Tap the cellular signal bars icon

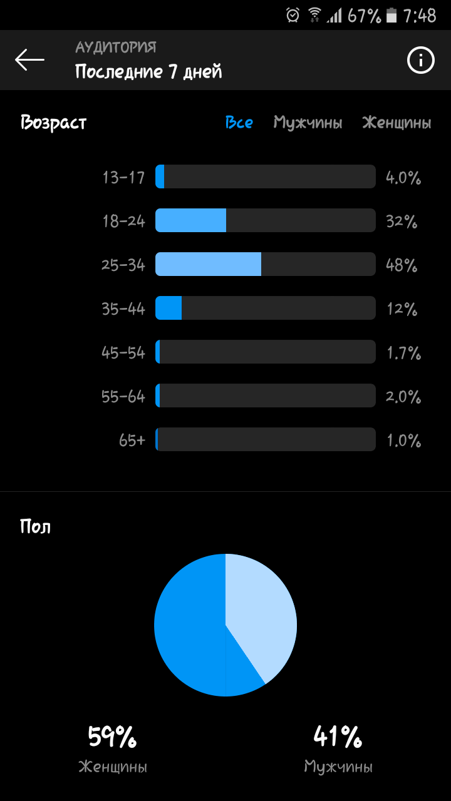click(x=334, y=15)
